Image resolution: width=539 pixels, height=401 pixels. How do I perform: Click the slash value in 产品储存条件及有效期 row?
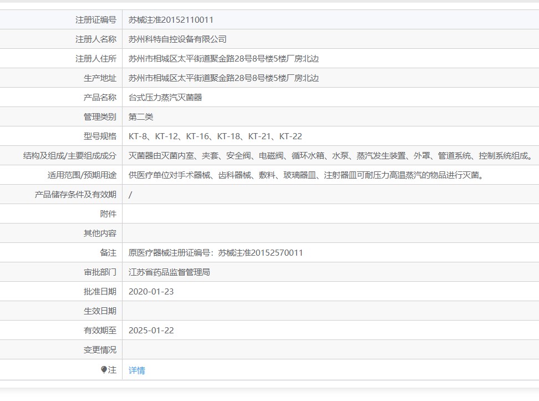[x=130, y=195]
